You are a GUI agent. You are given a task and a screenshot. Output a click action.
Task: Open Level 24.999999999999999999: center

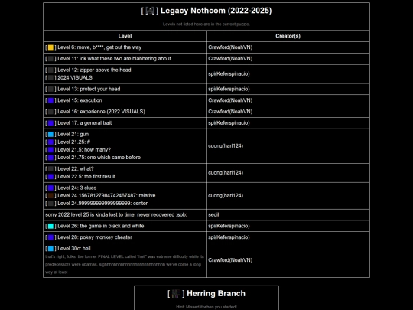click(x=102, y=204)
